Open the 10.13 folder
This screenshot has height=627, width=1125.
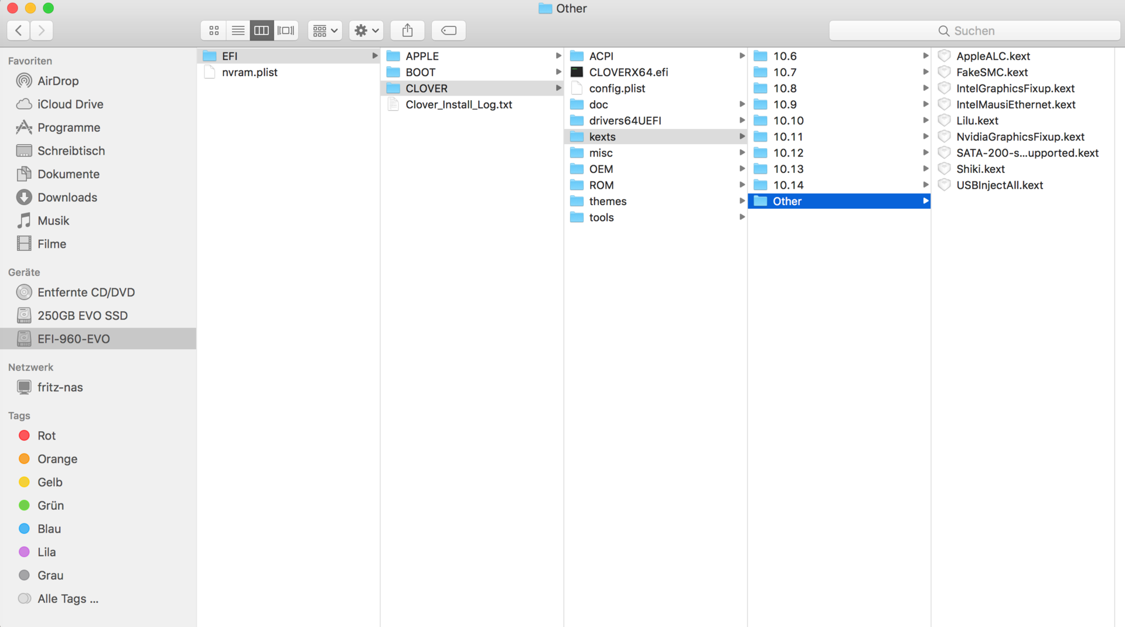[x=839, y=169]
